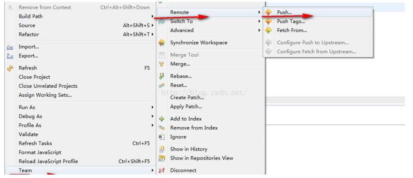This screenshot has height=178, width=413.
Task: Open the Advanced submenu
Action: pyautogui.click(x=182, y=31)
